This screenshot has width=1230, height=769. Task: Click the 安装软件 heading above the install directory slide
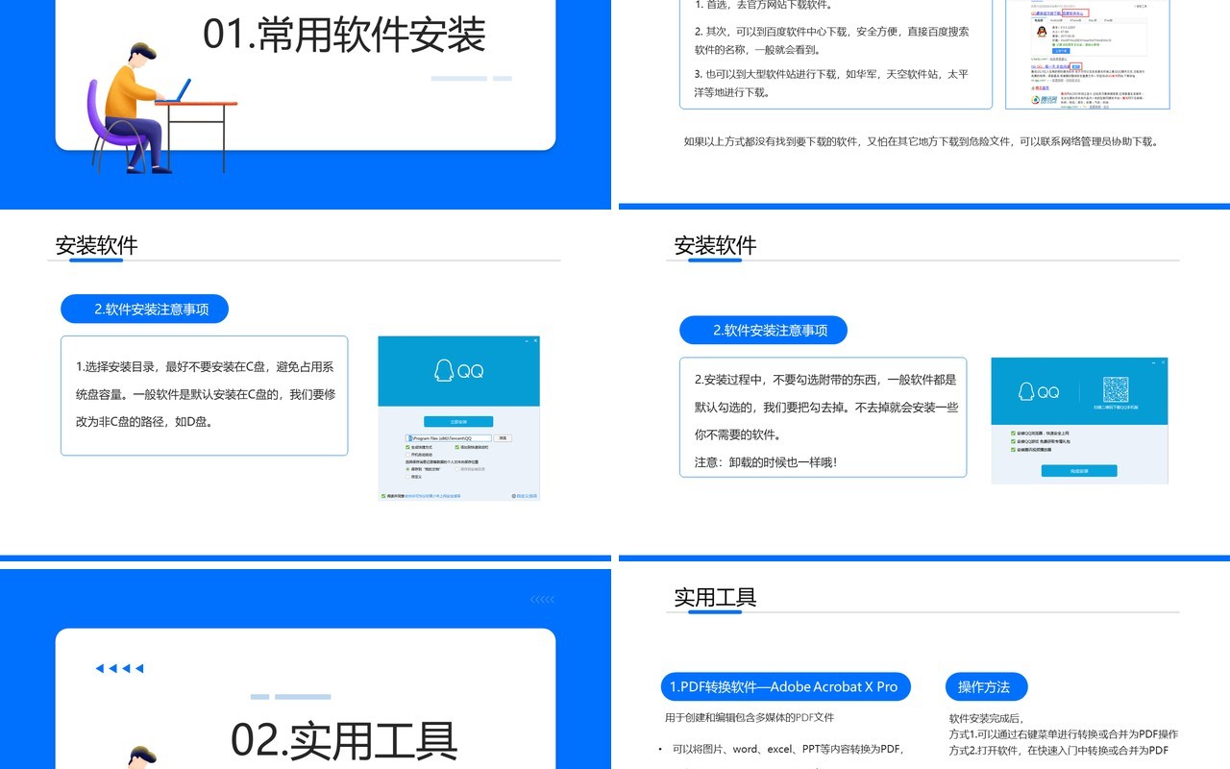click(96, 245)
